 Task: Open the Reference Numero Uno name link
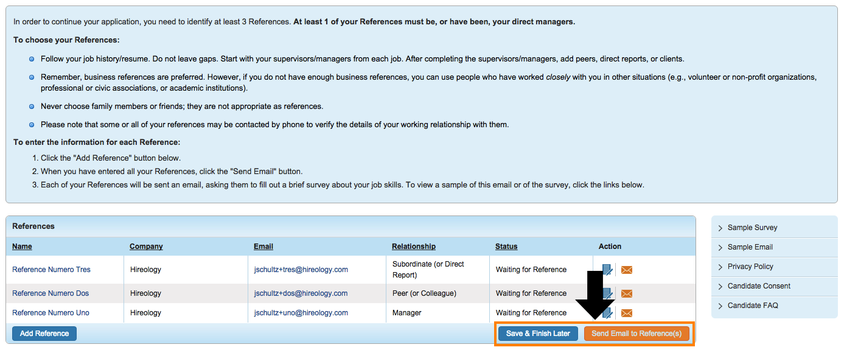(51, 313)
